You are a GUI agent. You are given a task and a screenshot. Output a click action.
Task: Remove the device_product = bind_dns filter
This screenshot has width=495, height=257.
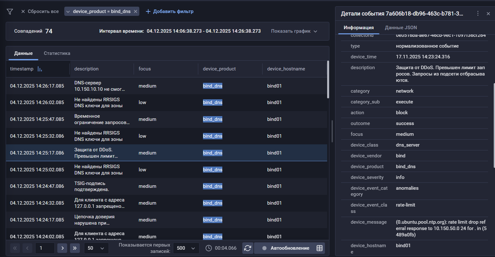click(135, 11)
